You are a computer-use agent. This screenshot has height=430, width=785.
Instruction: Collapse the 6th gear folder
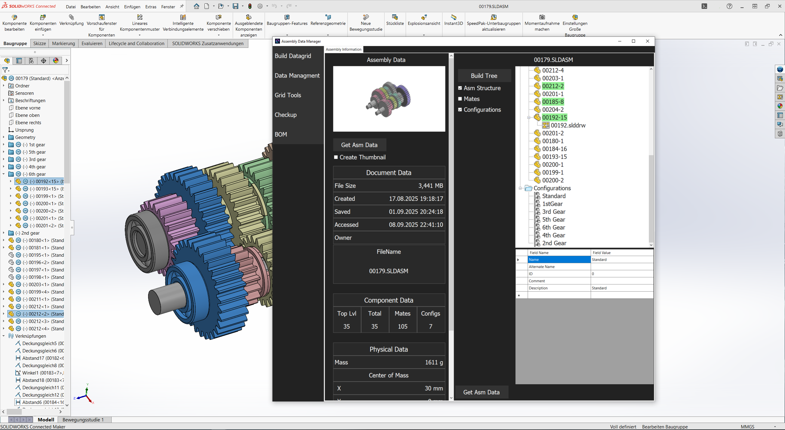4,174
